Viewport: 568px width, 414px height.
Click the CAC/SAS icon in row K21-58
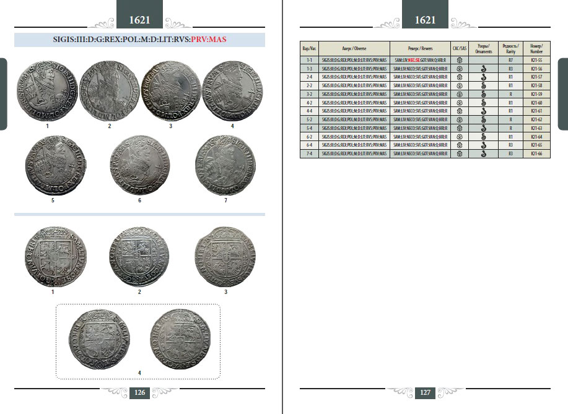click(x=460, y=85)
